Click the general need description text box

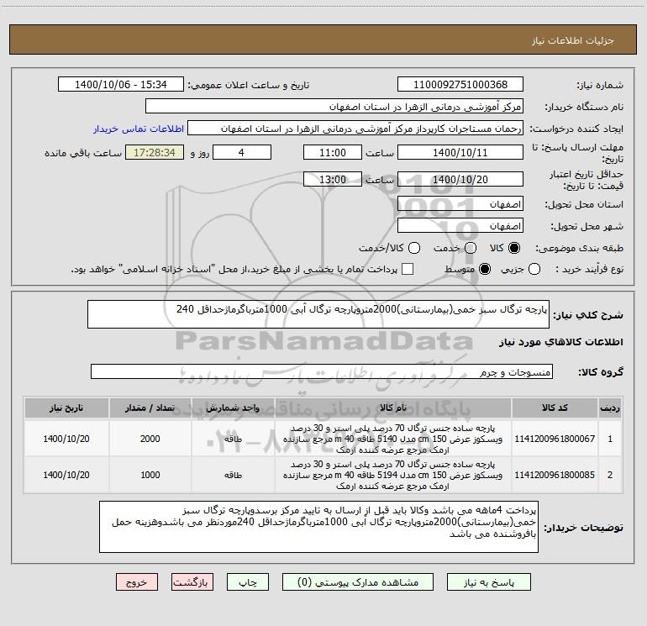(x=318, y=314)
